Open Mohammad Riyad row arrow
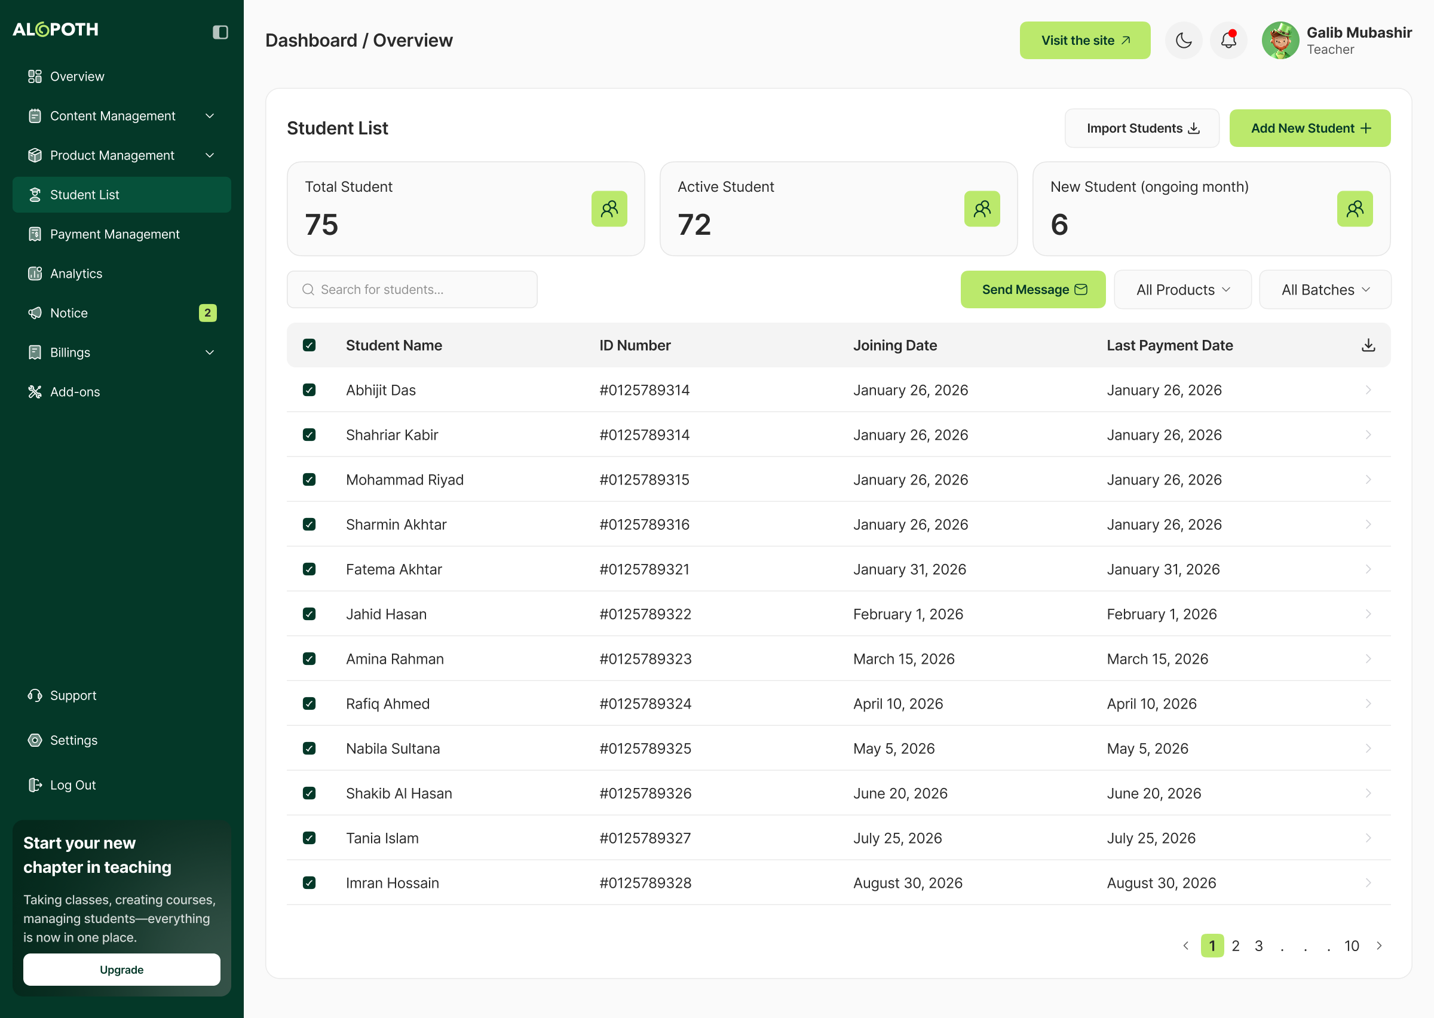Viewport: 1434px width, 1018px height. 1368,480
